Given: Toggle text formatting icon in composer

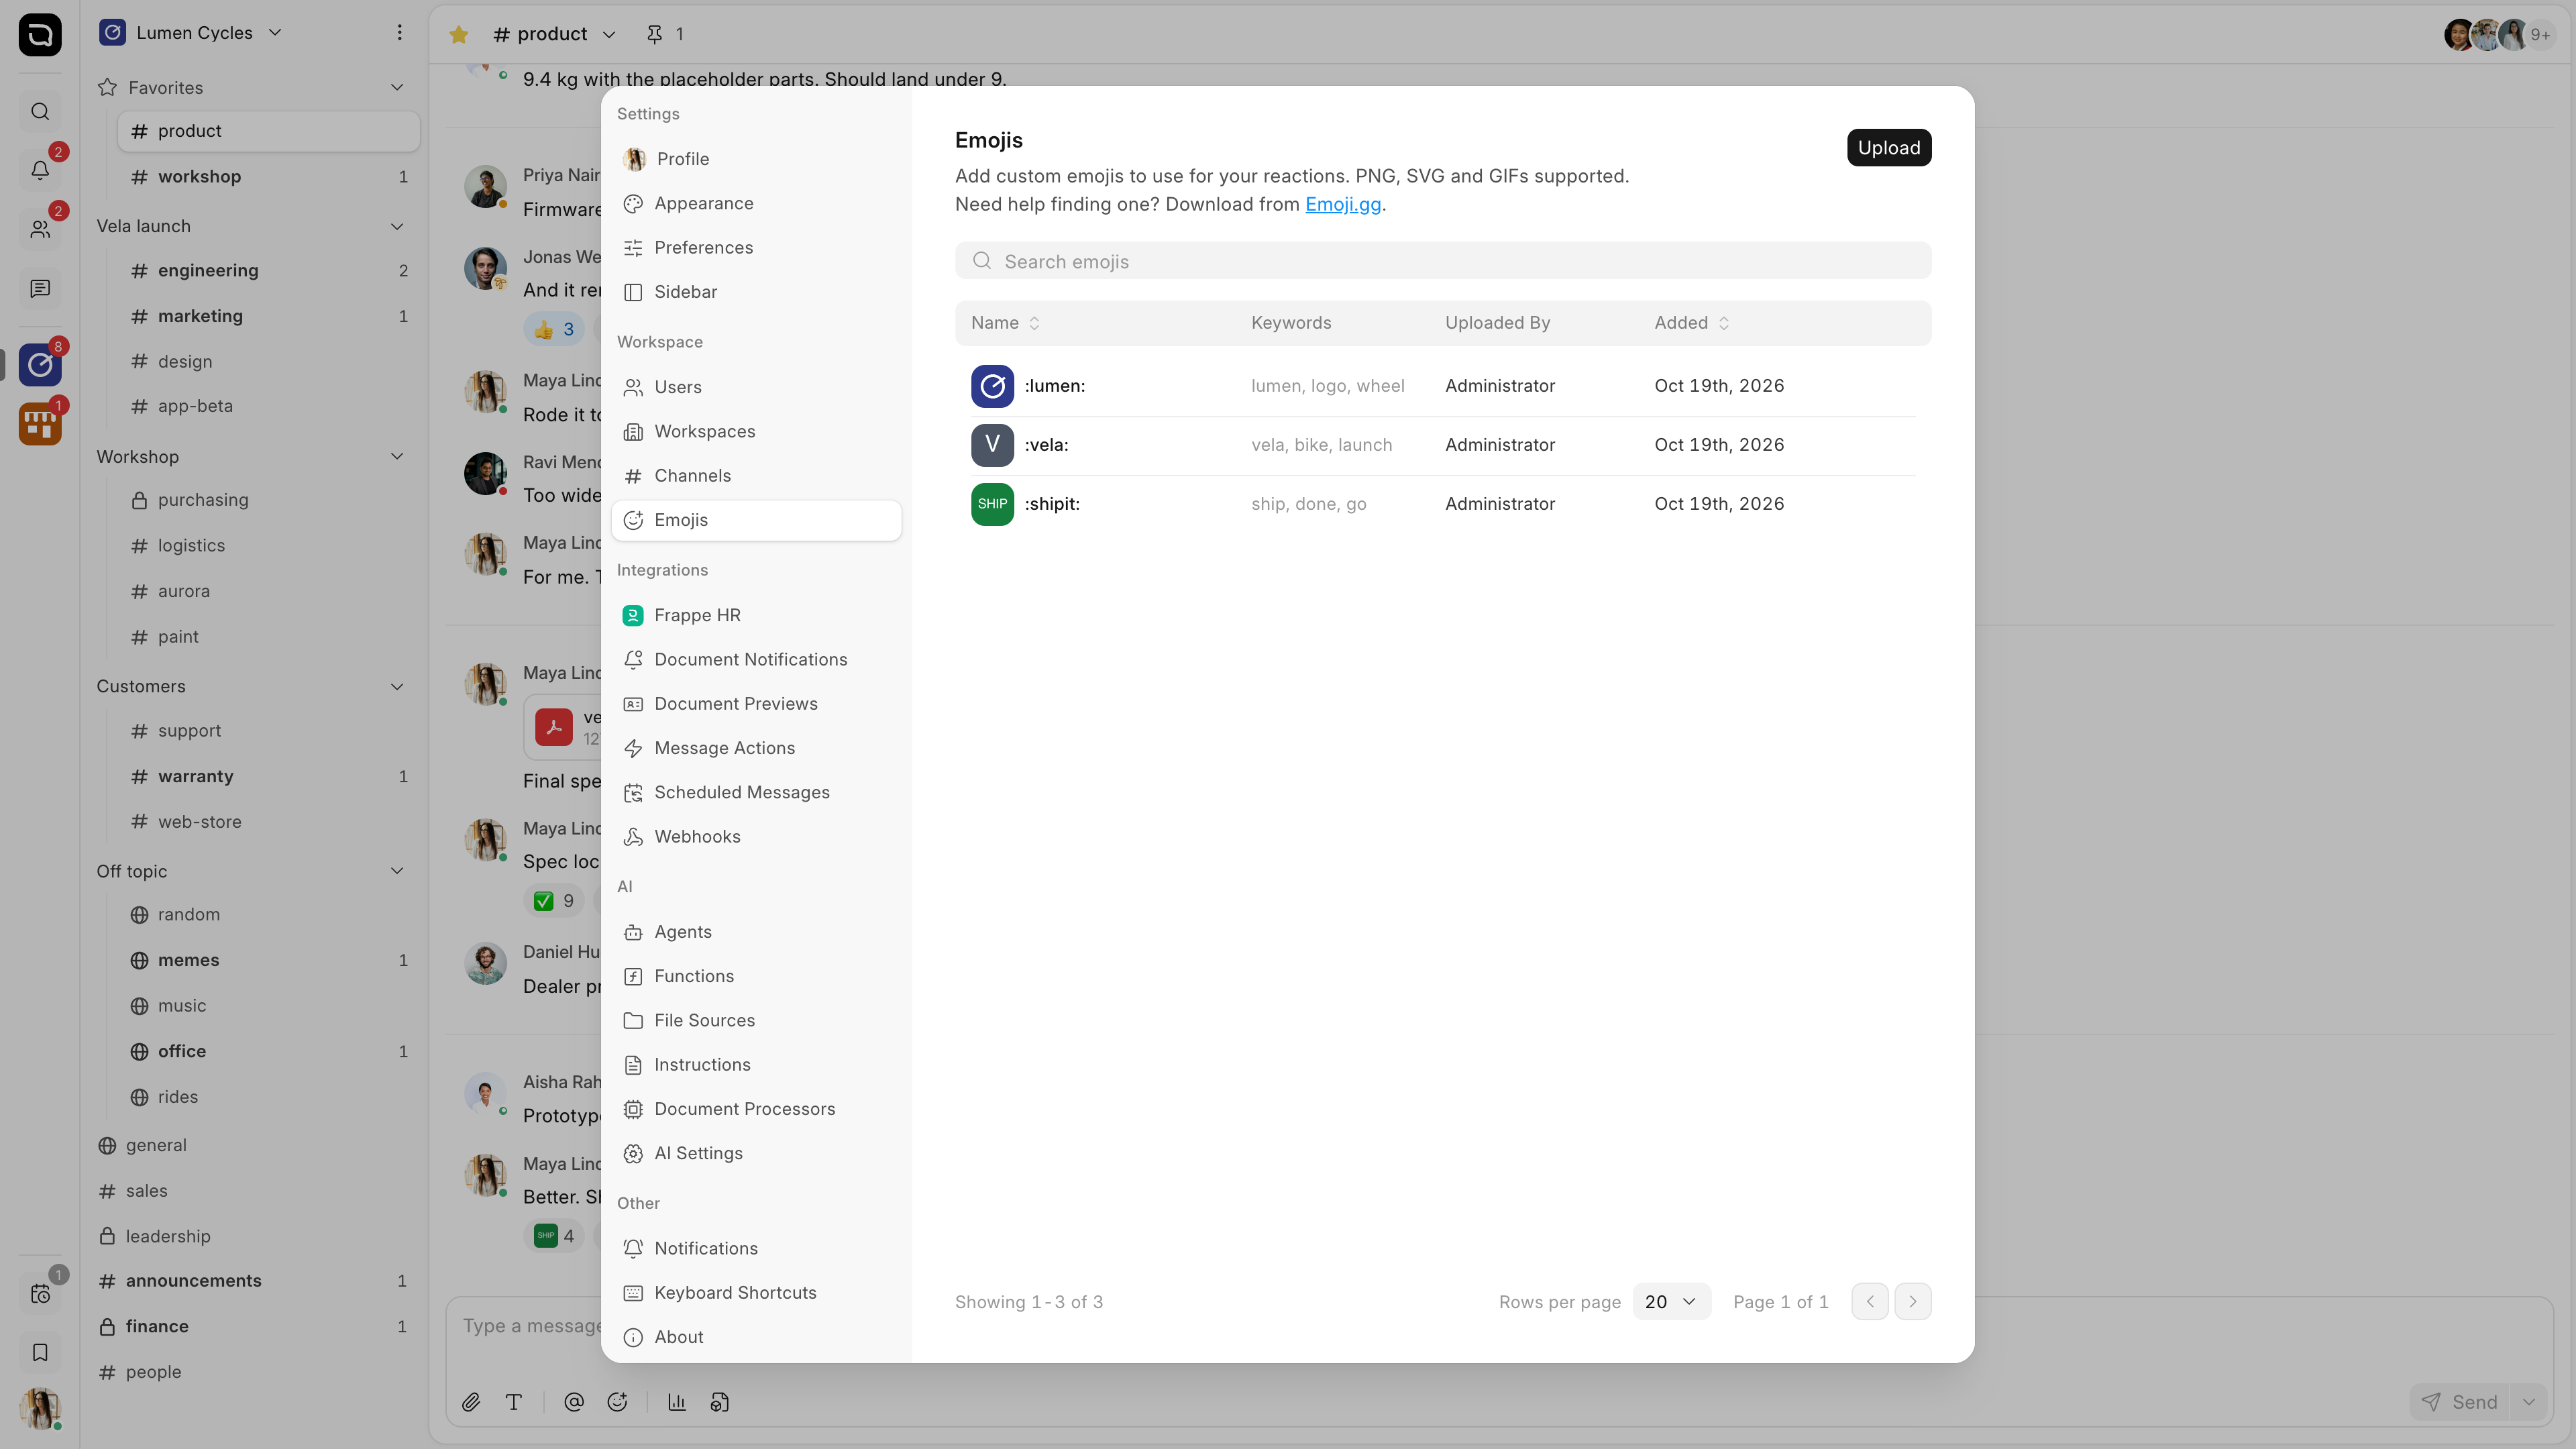Looking at the screenshot, I should click(514, 1402).
